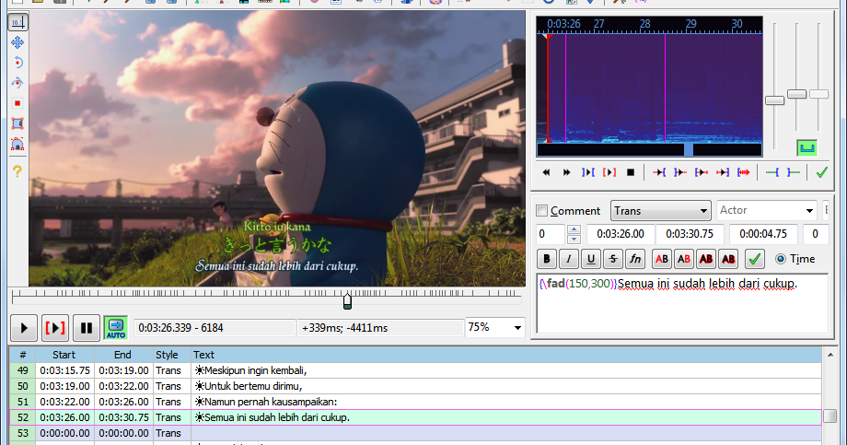Select row 52 'Semua ini sudah lebih dari cukup.'
Viewport: 847px width, 445px height.
415,417
